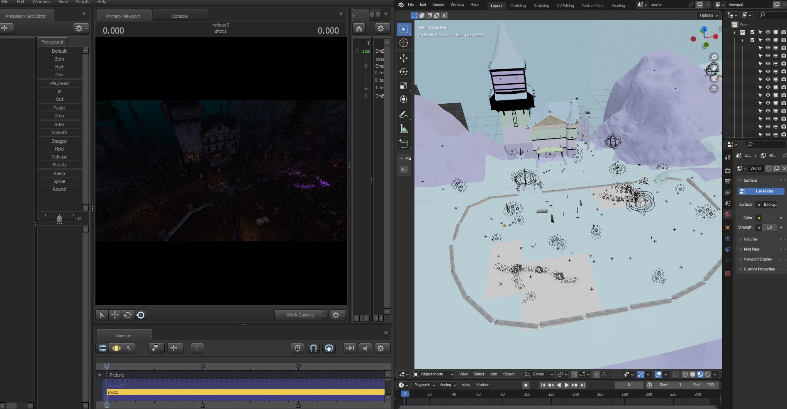Select the Rotate tool in Blender's toolbar
Screen dimensions: 787x409
coord(404,72)
